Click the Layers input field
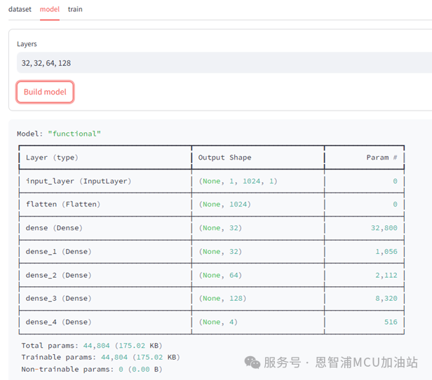 tap(223, 63)
